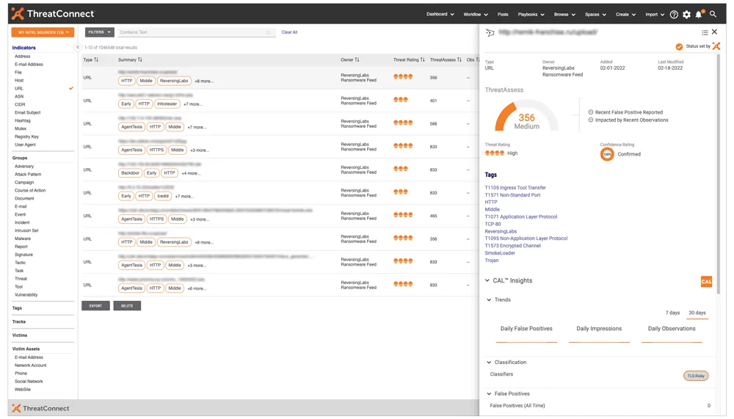Sort by Summary column arrows
The width and height of the screenshot is (734, 419).
(x=140, y=60)
